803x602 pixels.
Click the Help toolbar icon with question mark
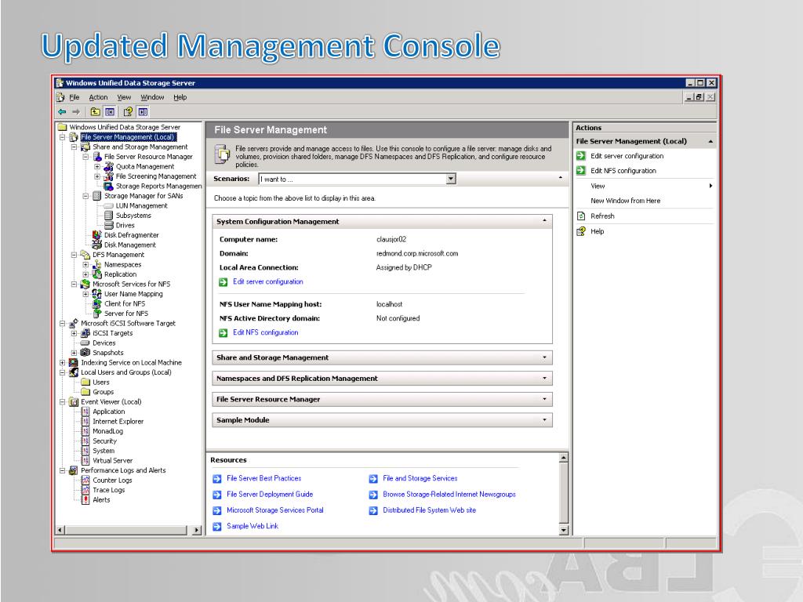click(x=128, y=111)
